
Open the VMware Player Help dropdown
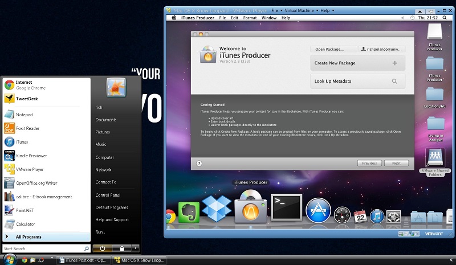(x=327, y=10)
